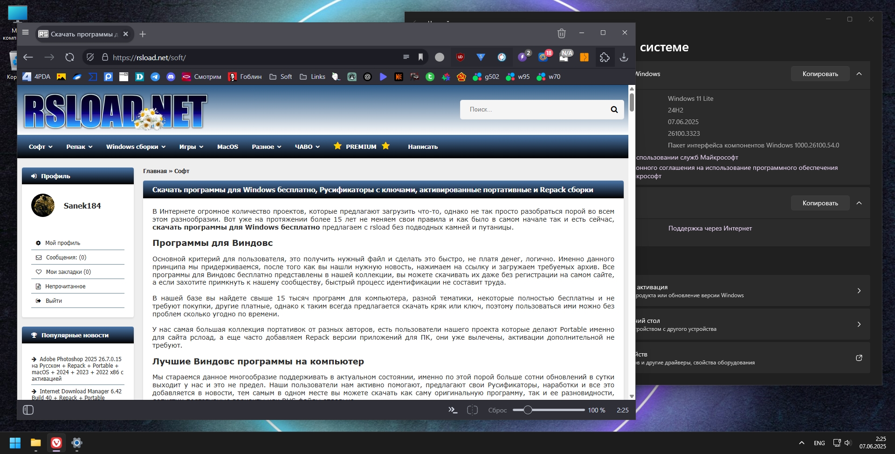Screen dimensions: 895x454
Task: Open the Vivaldi main menu
Action: pyautogui.click(x=26, y=33)
